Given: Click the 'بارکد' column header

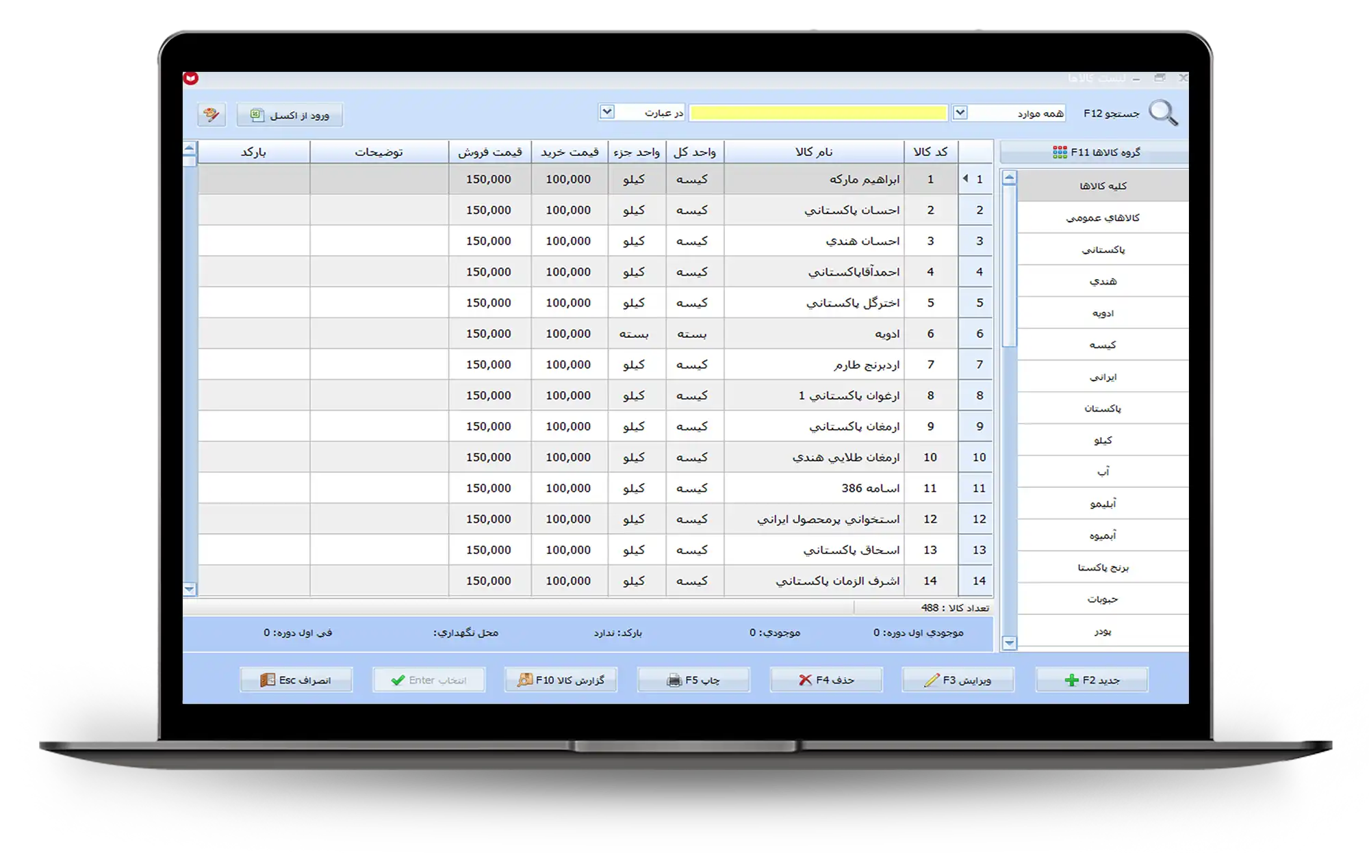Looking at the screenshot, I should coord(254,152).
